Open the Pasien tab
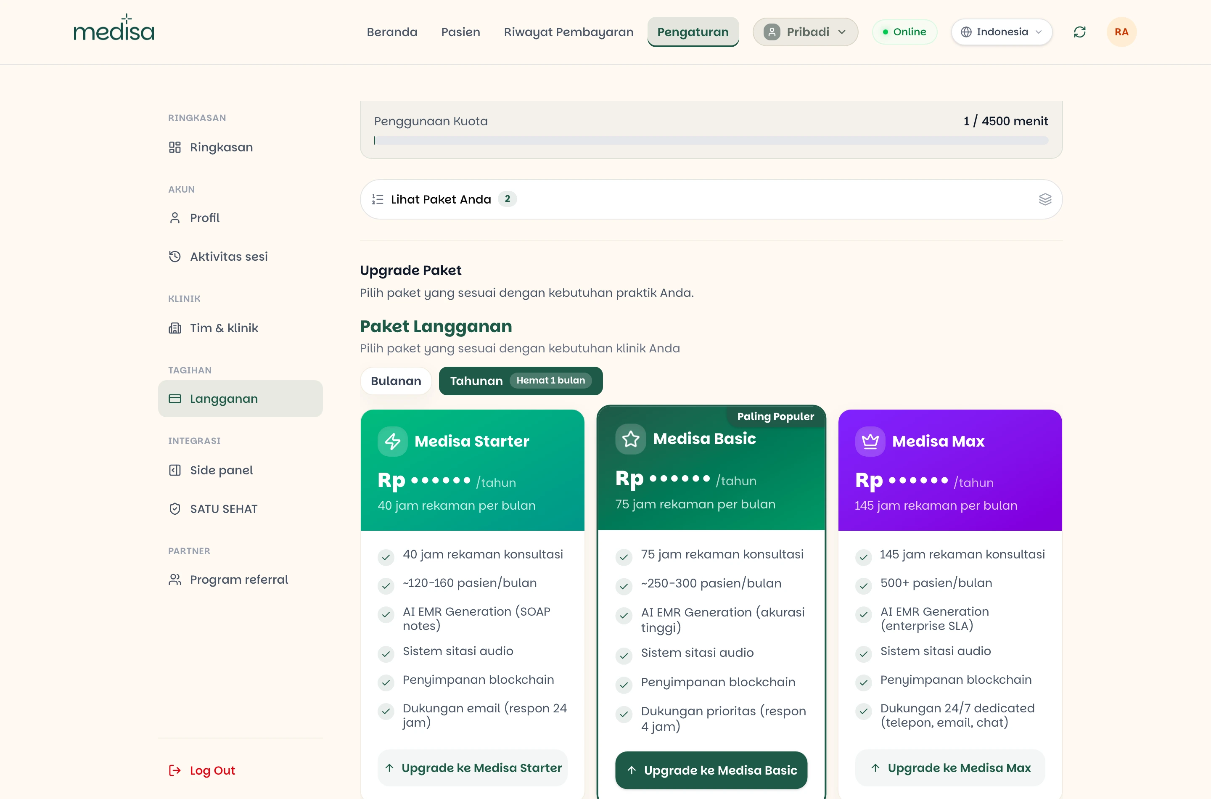Viewport: 1211px width, 799px height. pyautogui.click(x=460, y=32)
